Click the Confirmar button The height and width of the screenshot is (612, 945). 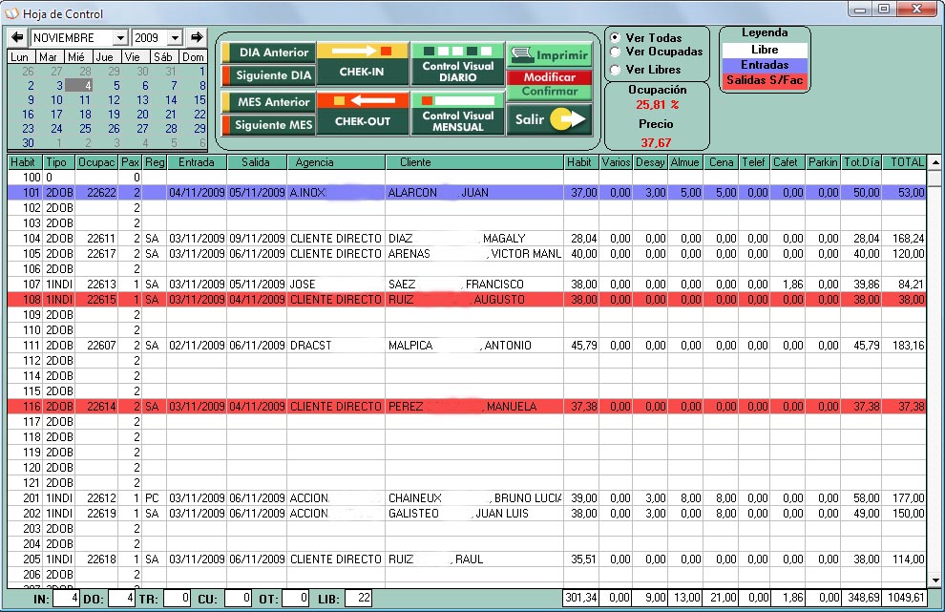click(x=549, y=92)
